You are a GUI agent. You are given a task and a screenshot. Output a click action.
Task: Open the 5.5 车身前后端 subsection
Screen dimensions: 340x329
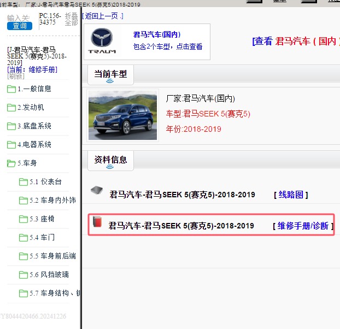coord(52,256)
